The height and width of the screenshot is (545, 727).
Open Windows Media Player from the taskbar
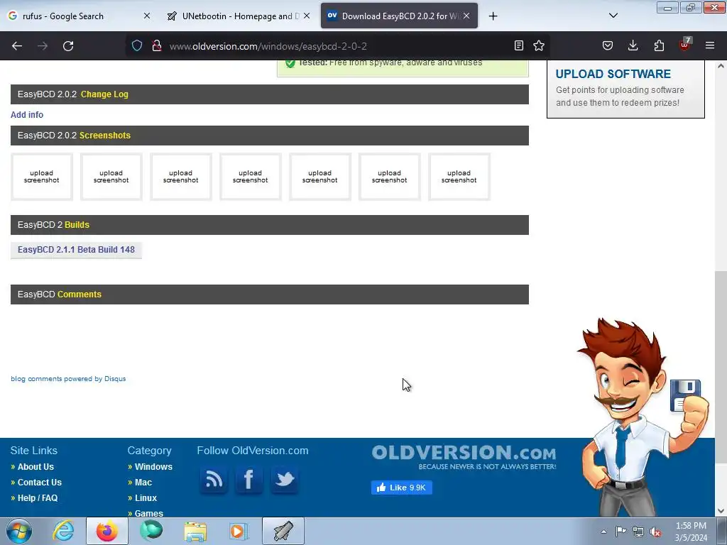[x=239, y=531]
